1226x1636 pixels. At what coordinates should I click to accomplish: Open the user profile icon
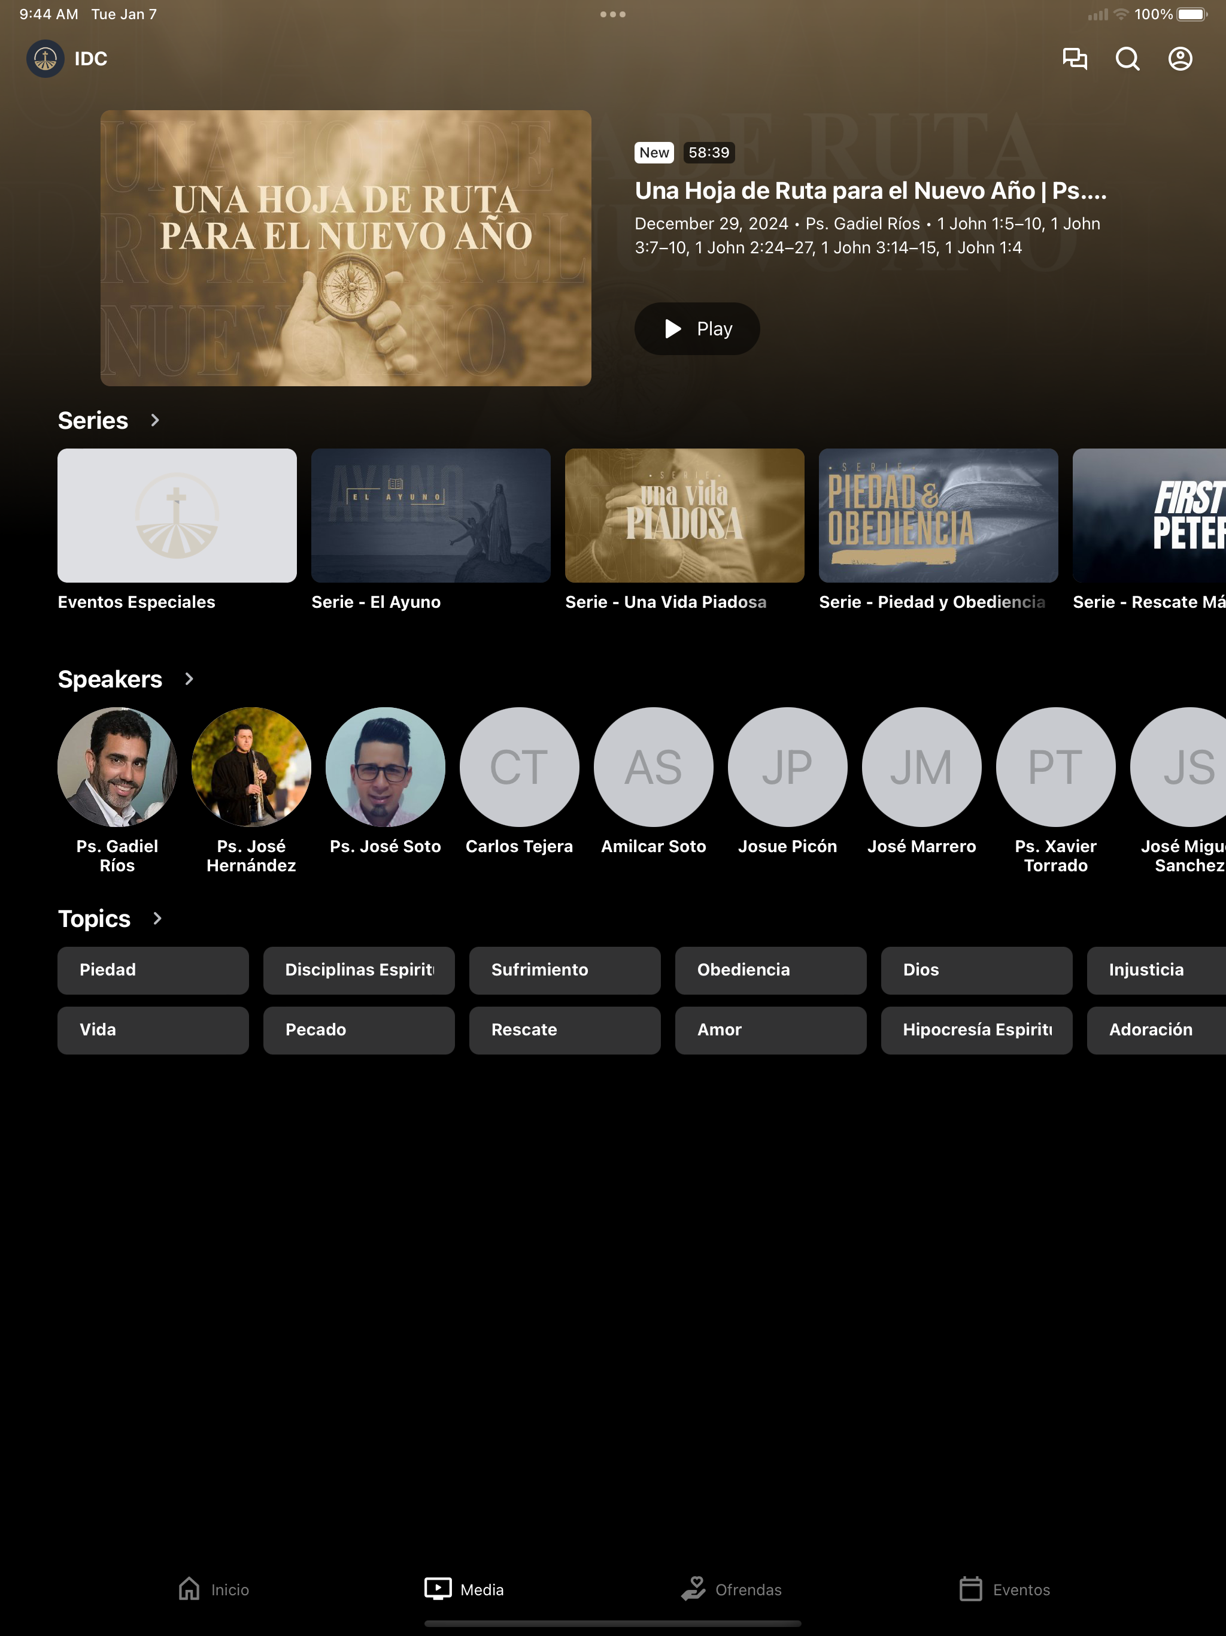pos(1180,59)
